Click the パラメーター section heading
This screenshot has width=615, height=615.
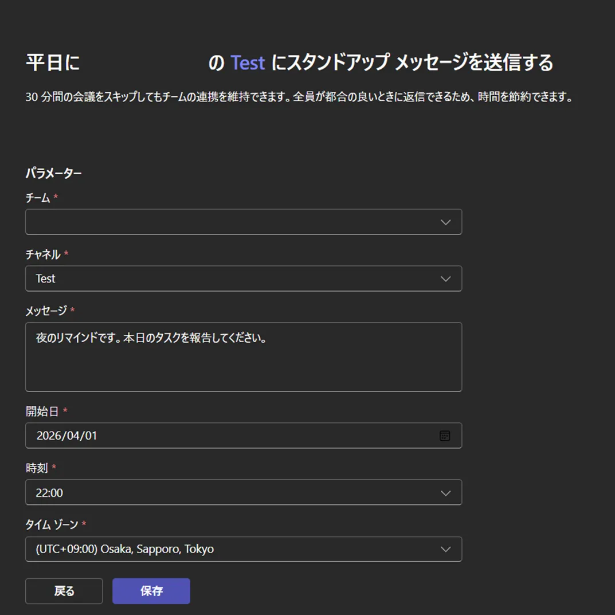tap(54, 173)
